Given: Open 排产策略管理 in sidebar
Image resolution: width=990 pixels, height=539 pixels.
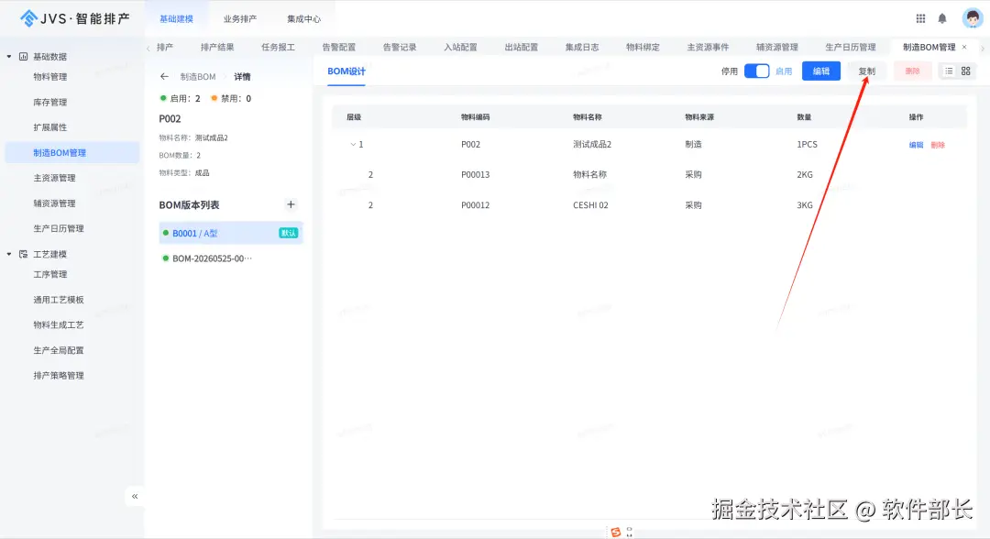Looking at the screenshot, I should click(58, 376).
